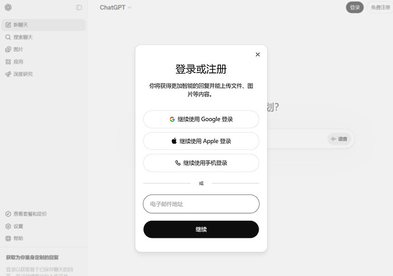Image resolution: width=393 pixels, height=276 pixels.
Task: Click the 帮助 lifebuoy icon
Action: point(9,238)
